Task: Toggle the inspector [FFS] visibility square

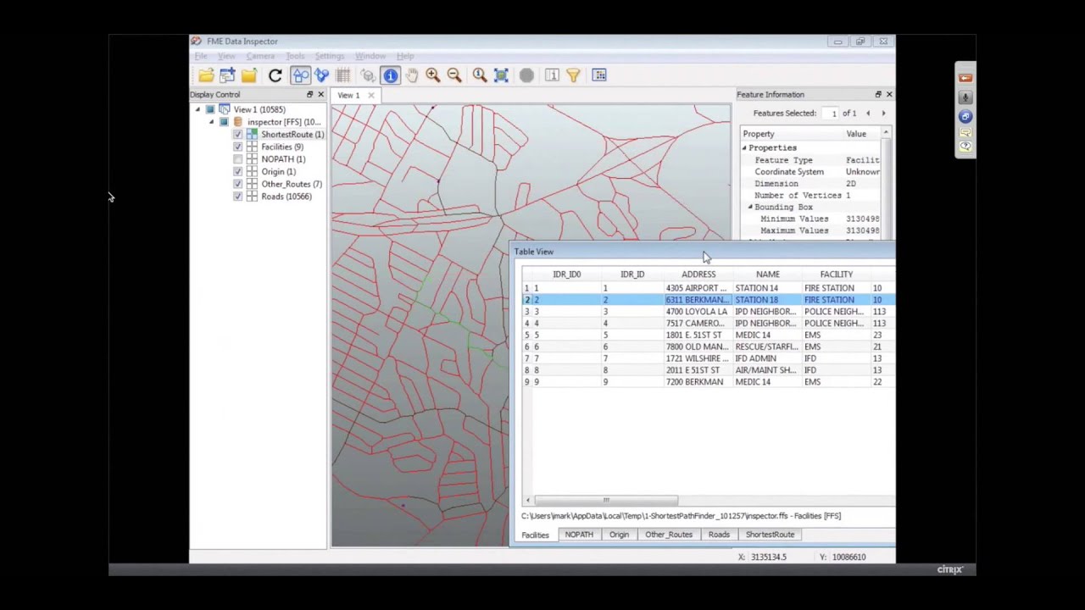Action: click(x=224, y=122)
